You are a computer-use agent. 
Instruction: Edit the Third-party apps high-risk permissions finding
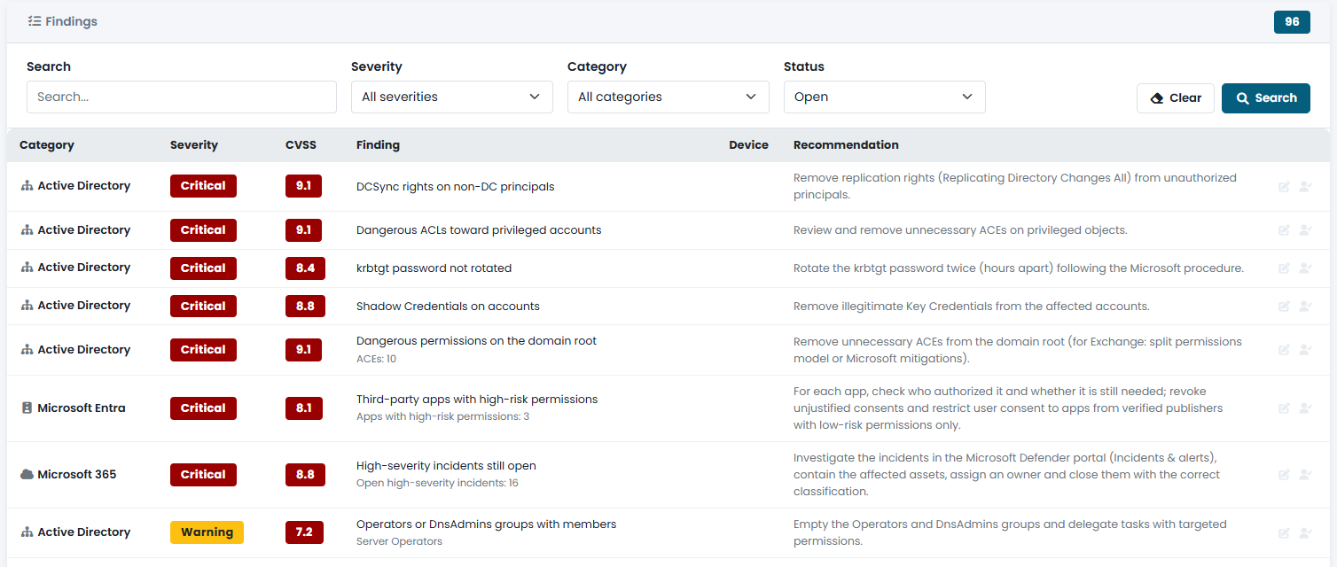(x=1284, y=408)
